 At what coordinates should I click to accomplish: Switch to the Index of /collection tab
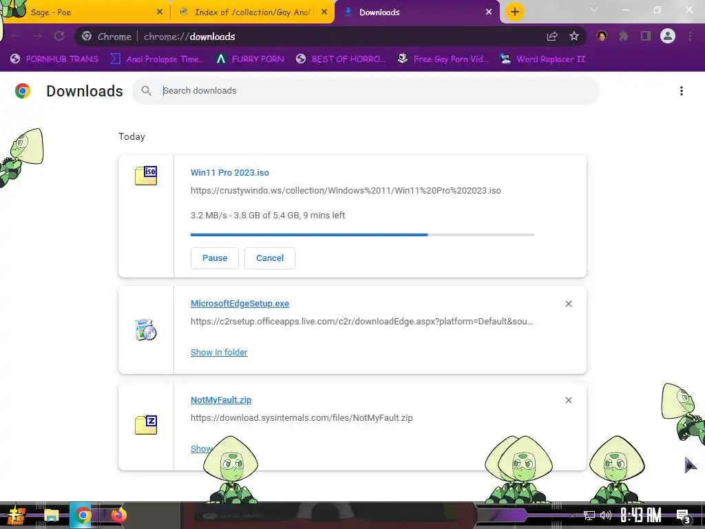click(252, 12)
